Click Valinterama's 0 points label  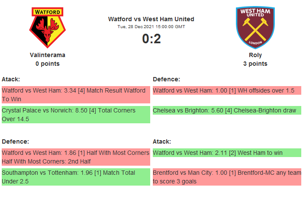(48, 64)
